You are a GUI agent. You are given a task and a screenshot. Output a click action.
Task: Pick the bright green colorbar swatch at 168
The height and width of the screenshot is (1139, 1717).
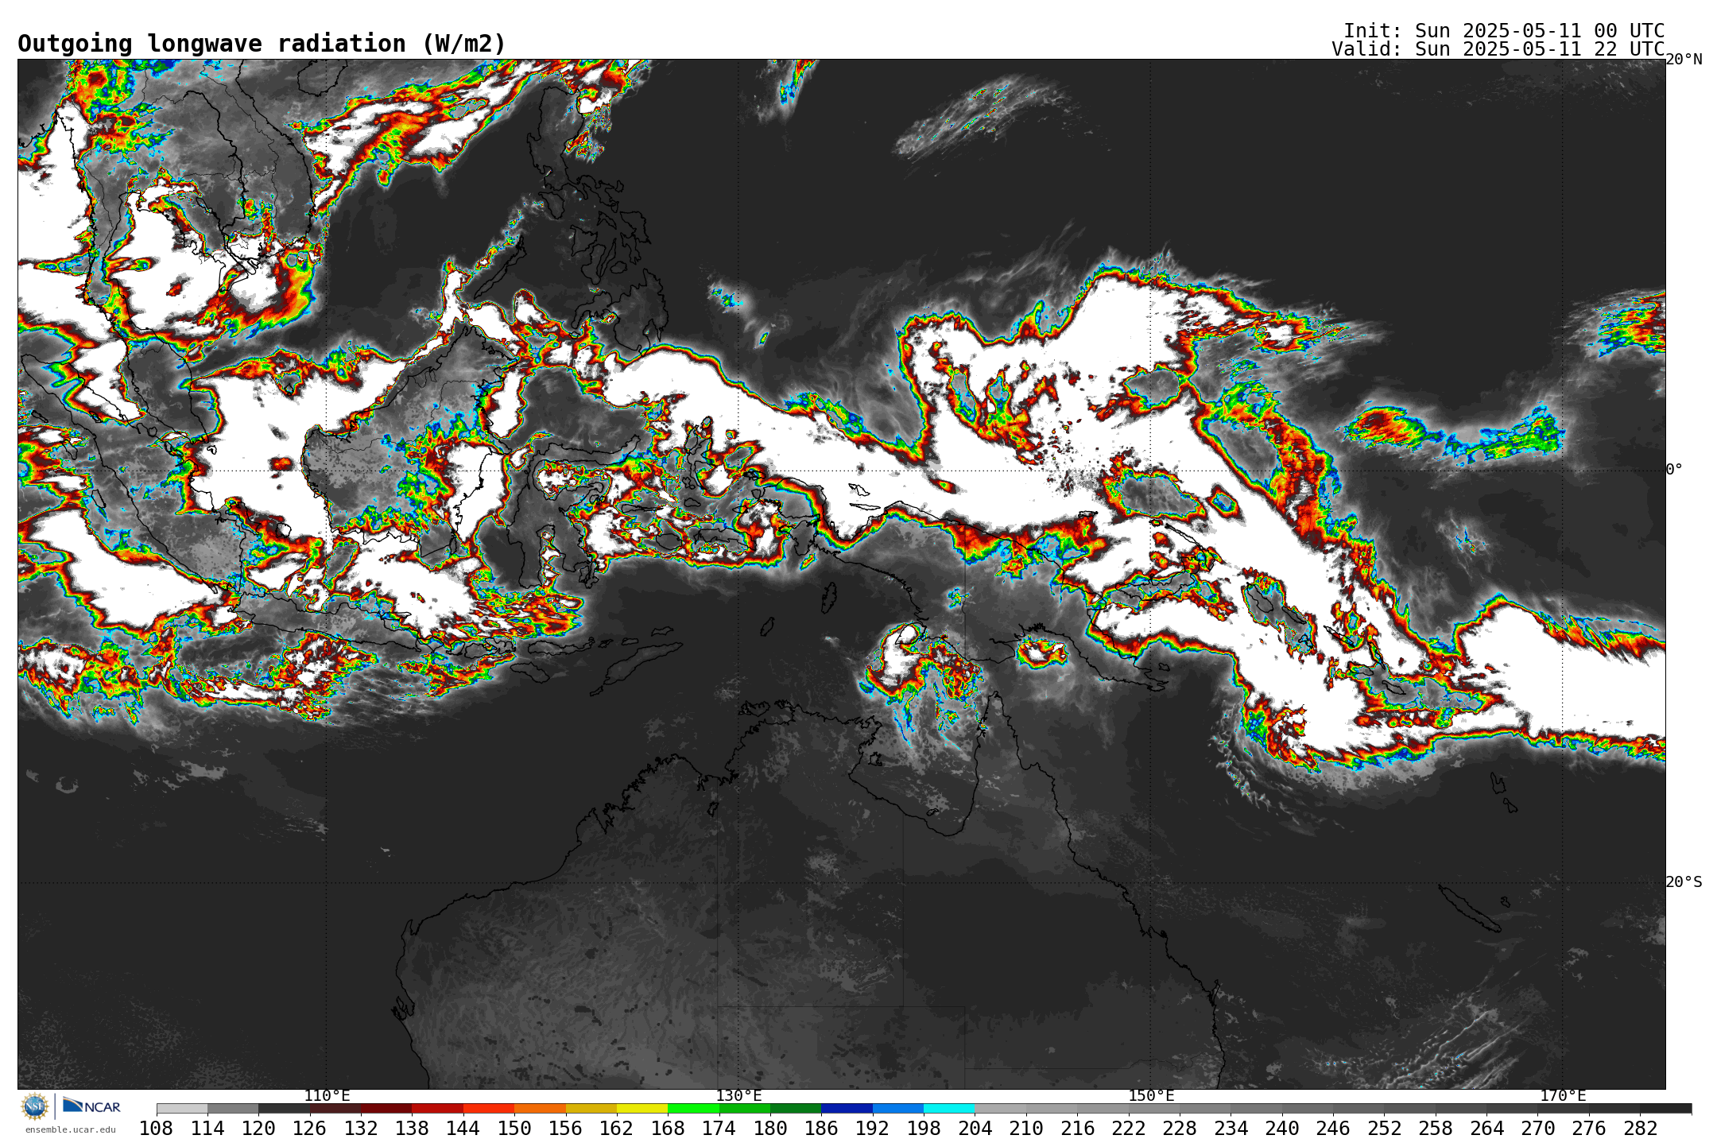coord(693,1108)
